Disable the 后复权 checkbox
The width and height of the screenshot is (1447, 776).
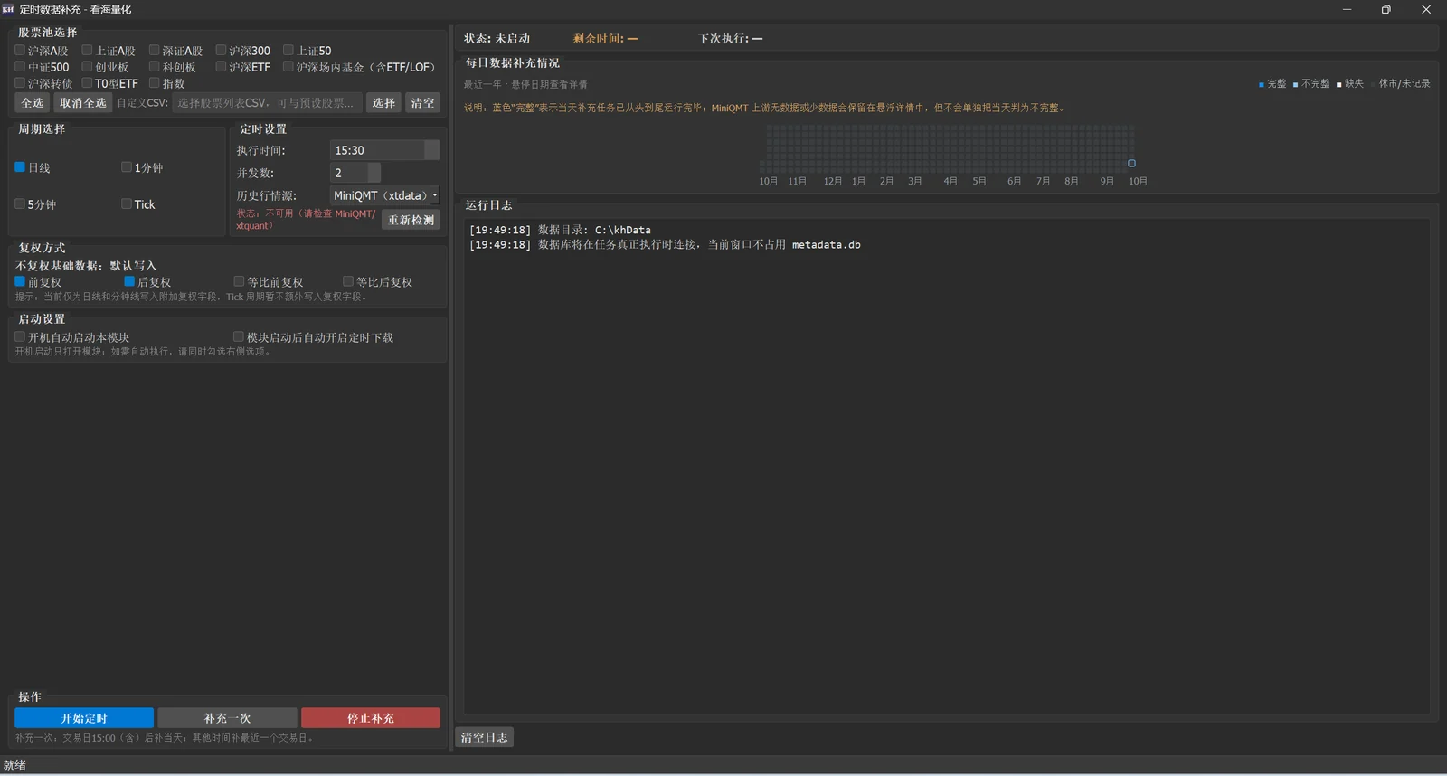(129, 282)
